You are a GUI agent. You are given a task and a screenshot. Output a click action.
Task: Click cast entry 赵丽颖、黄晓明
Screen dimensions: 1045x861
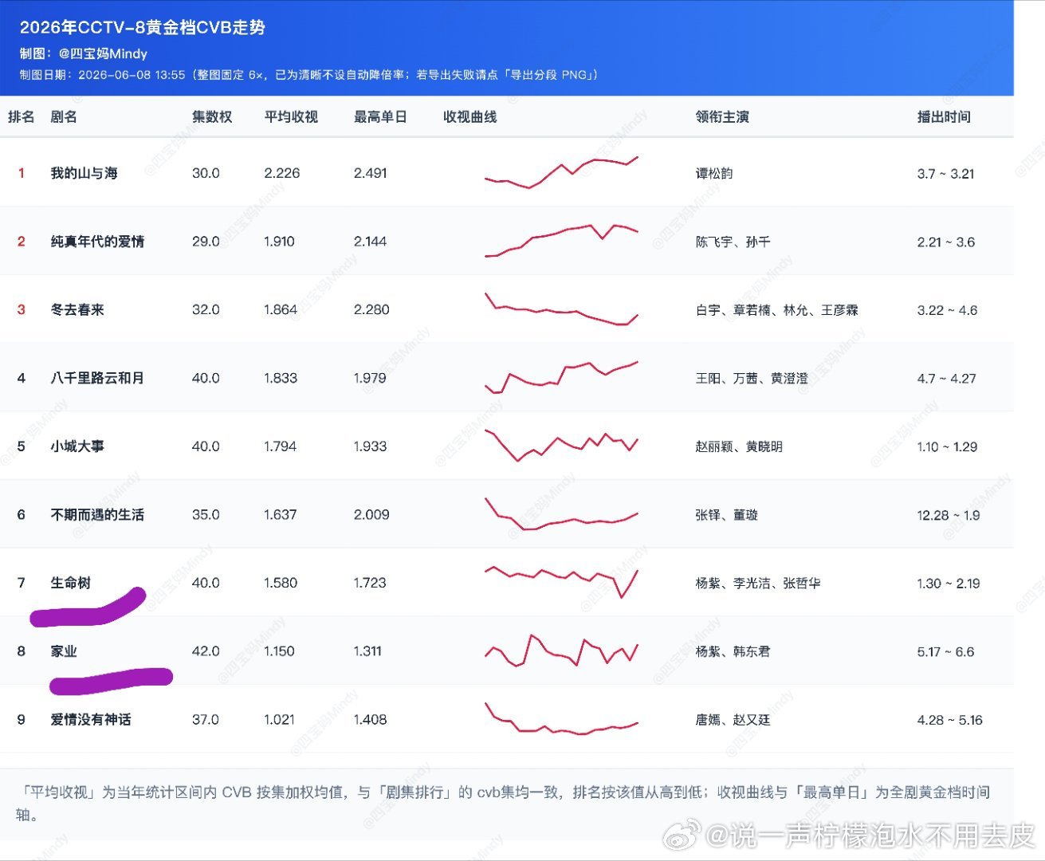coord(739,446)
